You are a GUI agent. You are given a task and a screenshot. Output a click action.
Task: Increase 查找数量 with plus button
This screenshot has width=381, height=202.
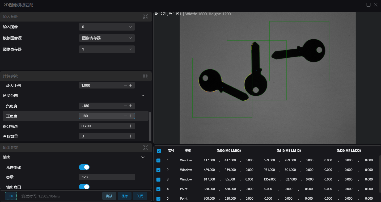point(130,136)
